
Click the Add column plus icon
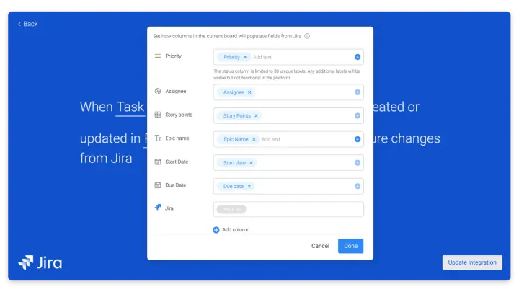coord(216,230)
